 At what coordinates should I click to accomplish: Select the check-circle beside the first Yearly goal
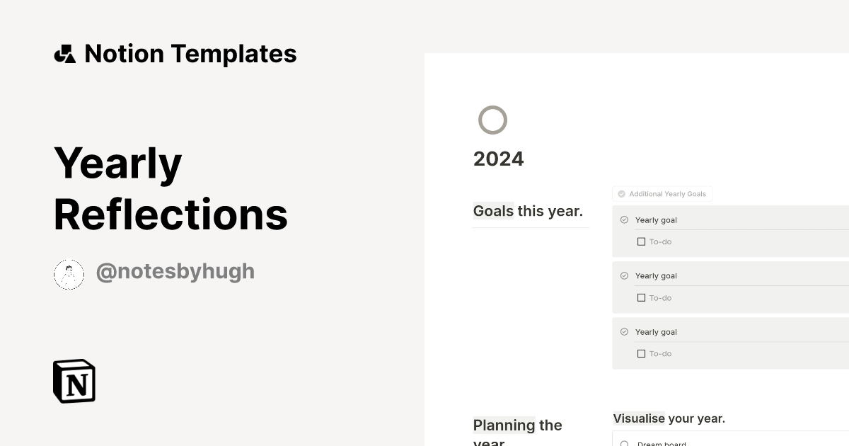click(x=624, y=219)
